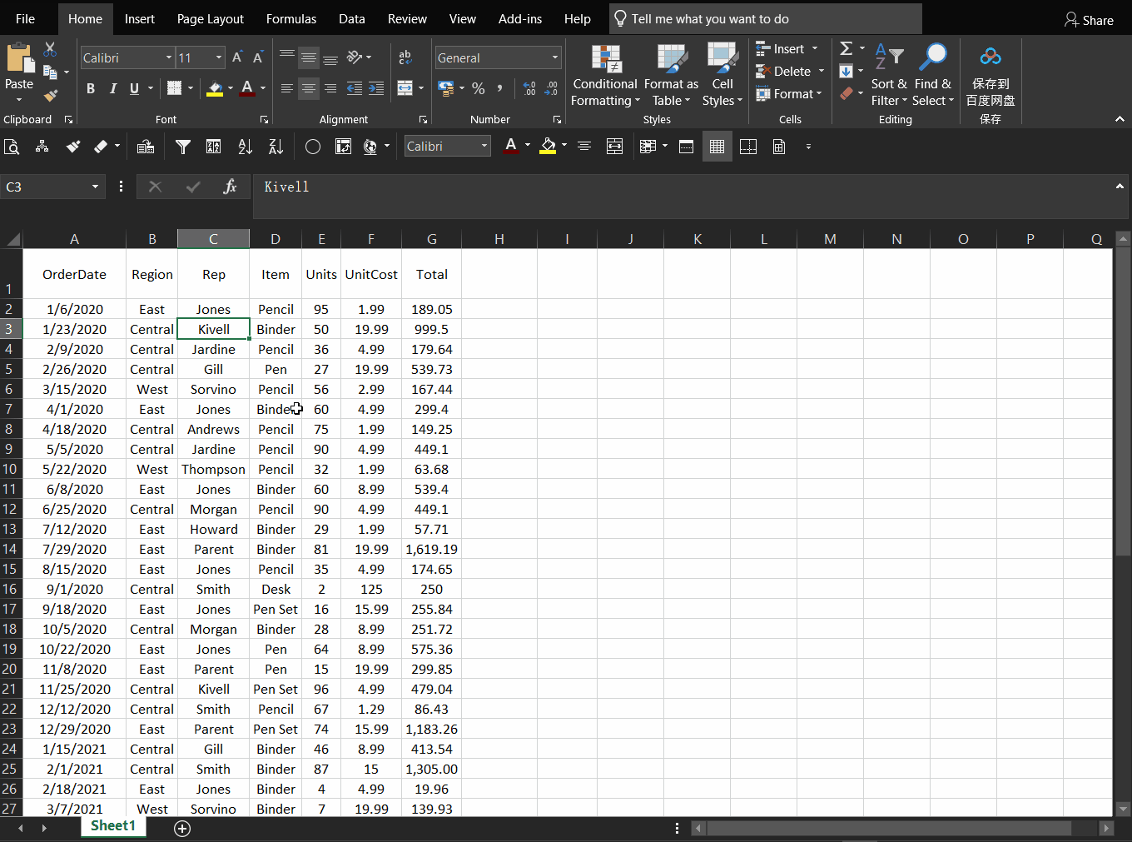Open the Font Color red swatch

coord(248,89)
